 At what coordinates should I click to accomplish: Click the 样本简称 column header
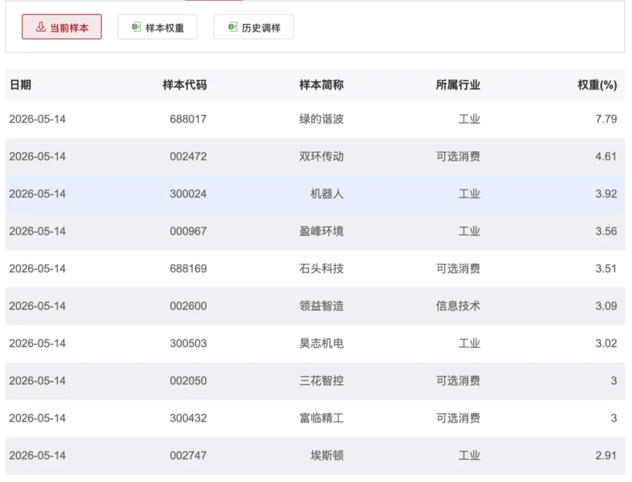click(x=321, y=85)
